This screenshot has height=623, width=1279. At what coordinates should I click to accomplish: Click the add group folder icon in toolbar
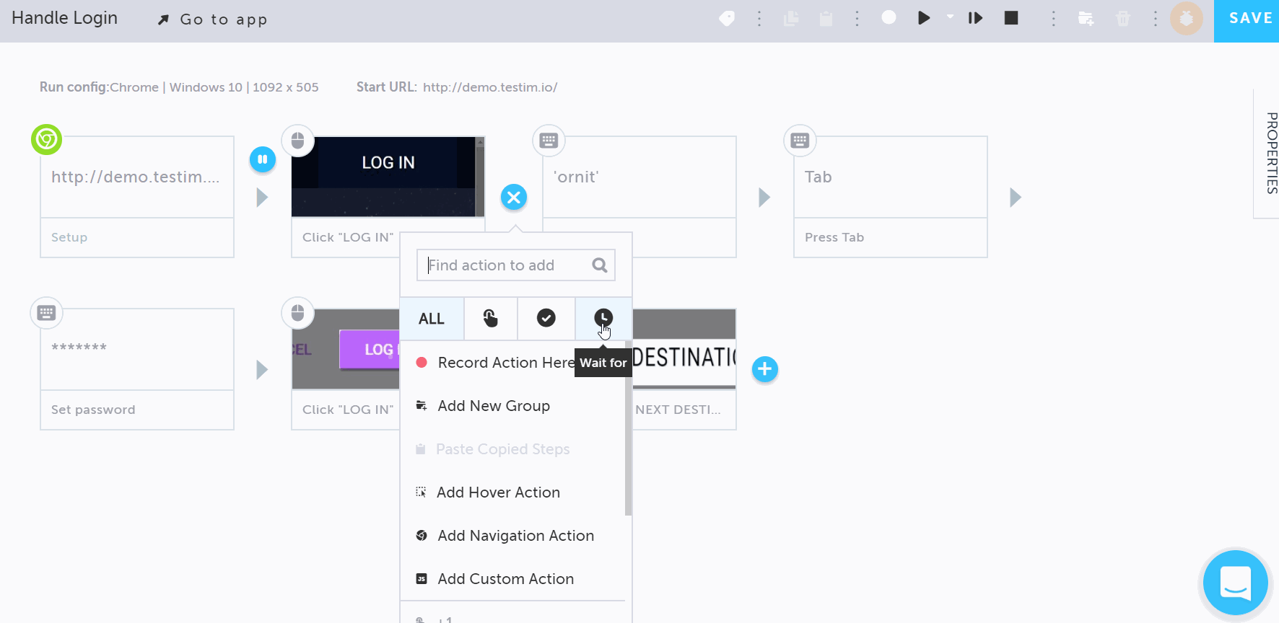[x=1086, y=19]
